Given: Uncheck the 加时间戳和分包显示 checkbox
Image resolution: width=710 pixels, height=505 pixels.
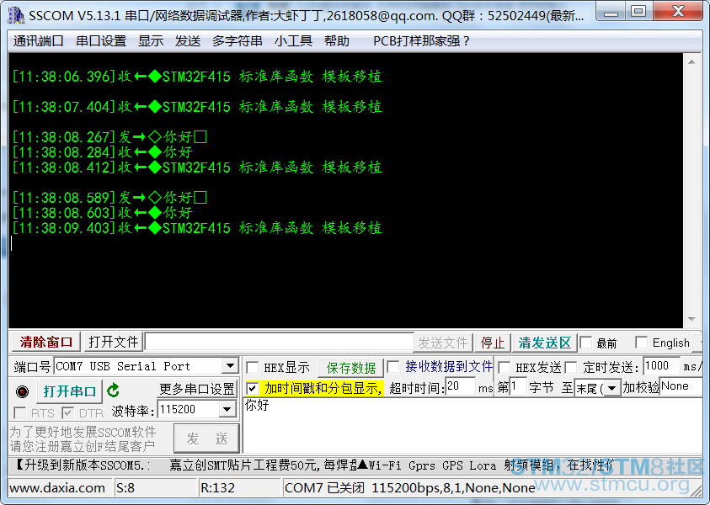Looking at the screenshot, I should coord(252,388).
